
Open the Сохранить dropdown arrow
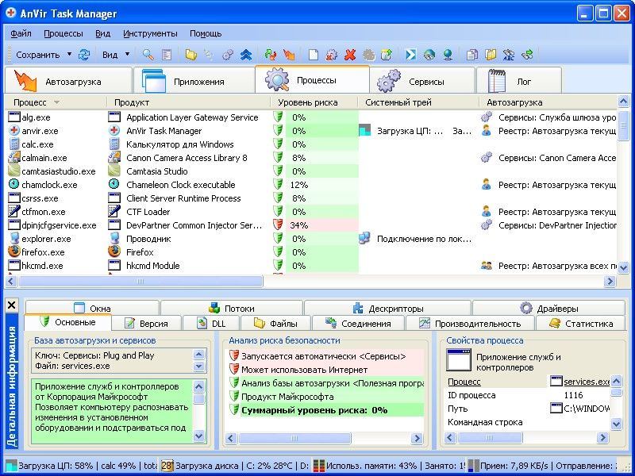pyautogui.click(x=69, y=54)
